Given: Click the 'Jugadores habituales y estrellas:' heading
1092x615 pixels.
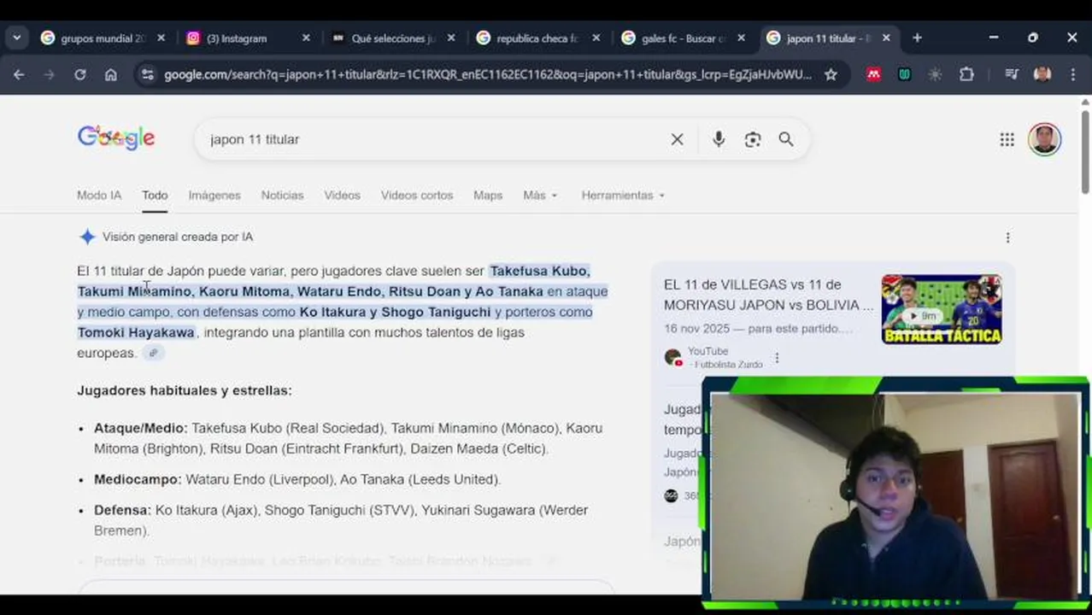Looking at the screenshot, I should coord(185,390).
